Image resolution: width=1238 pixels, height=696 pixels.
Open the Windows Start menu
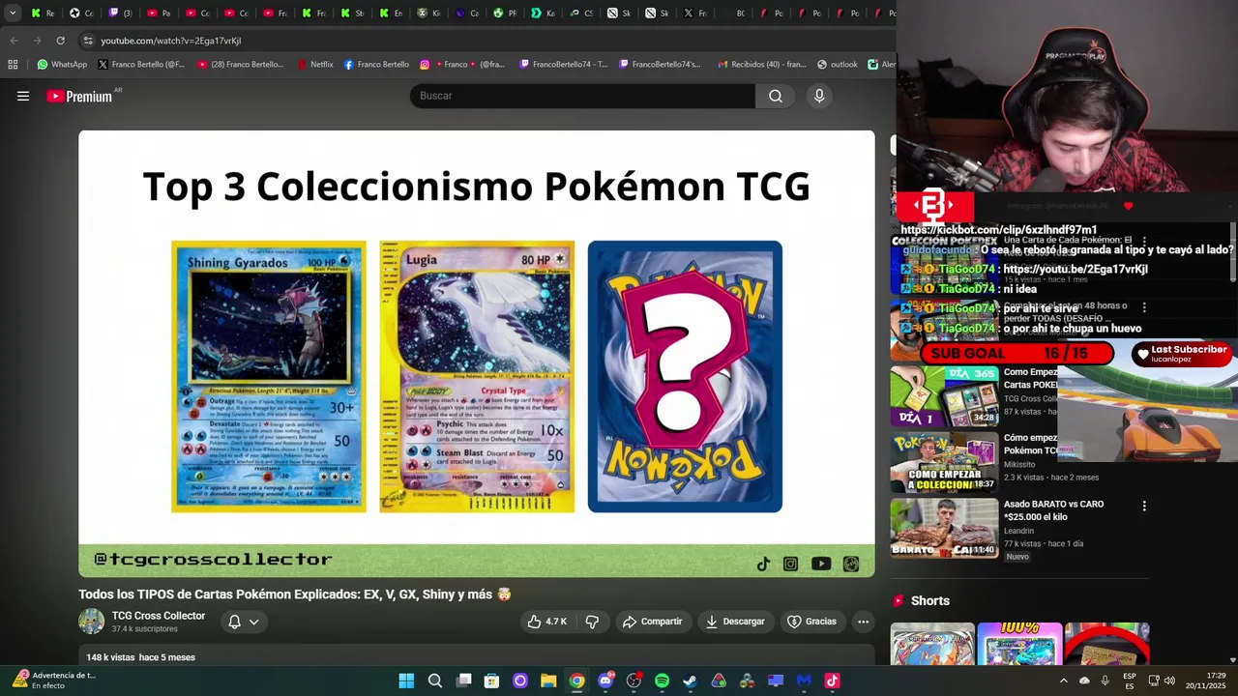click(406, 681)
